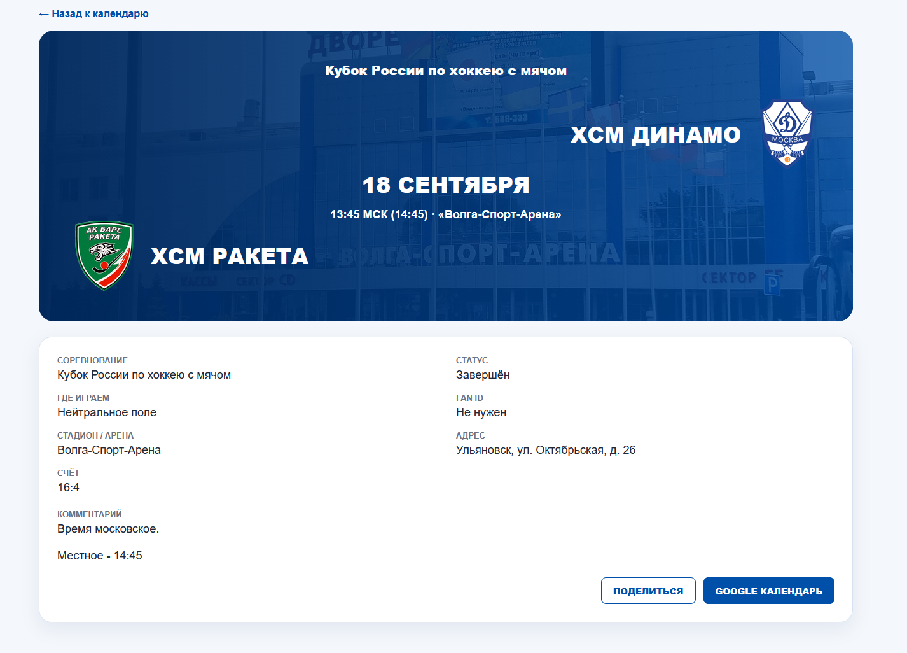Click the 'СТАТУС' field label
This screenshot has height=653, width=907.
[x=472, y=360]
